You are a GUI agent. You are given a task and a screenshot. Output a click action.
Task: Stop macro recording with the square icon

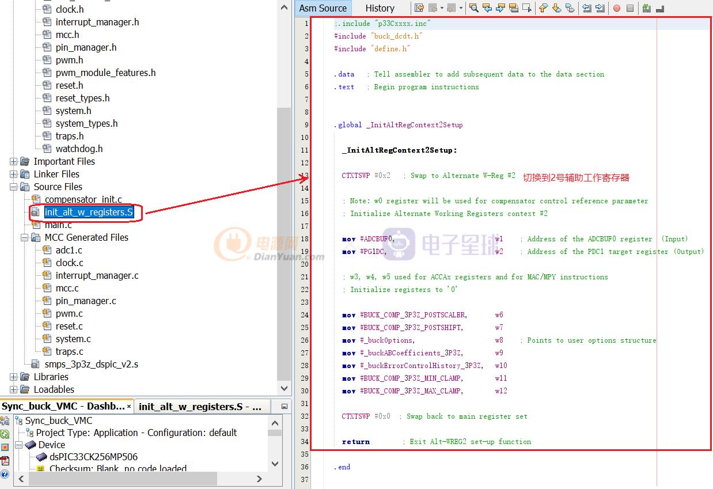[x=631, y=8]
